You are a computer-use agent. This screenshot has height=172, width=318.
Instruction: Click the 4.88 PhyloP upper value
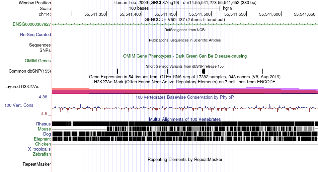[43, 97]
